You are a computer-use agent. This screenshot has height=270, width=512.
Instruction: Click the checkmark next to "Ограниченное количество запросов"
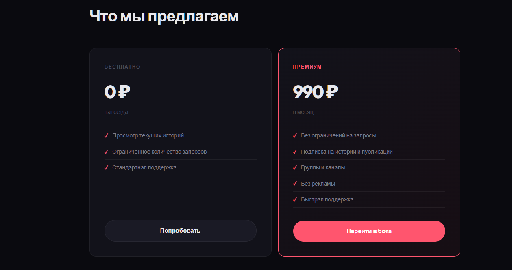pyautogui.click(x=106, y=152)
